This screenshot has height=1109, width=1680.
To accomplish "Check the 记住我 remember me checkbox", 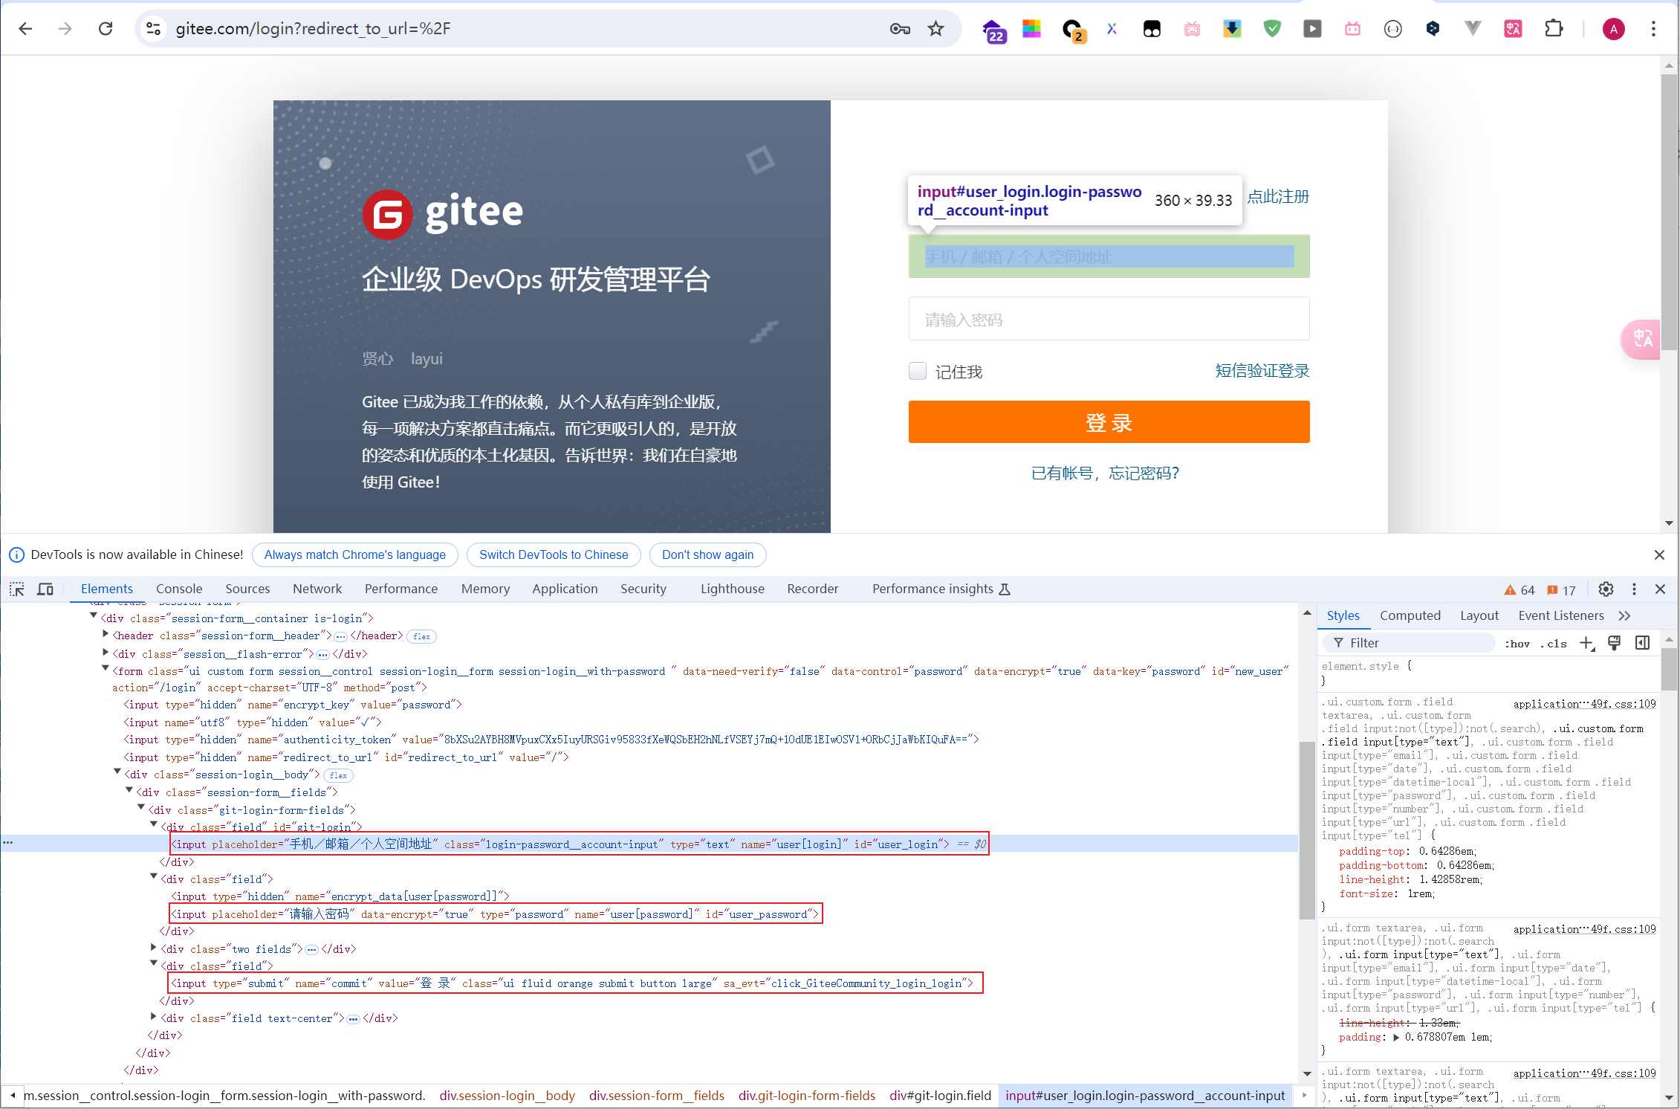I will [x=918, y=371].
